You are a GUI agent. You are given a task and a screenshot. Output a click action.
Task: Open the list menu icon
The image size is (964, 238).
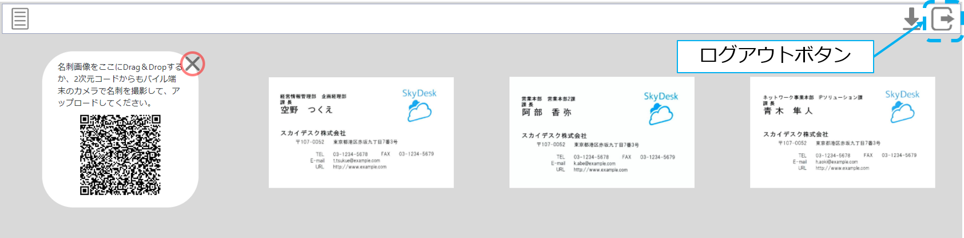(20, 18)
